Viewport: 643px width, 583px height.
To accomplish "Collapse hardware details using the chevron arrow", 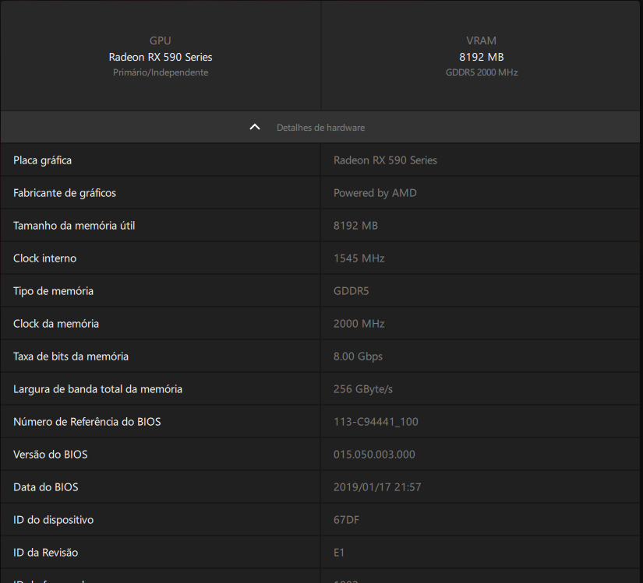I will click(x=255, y=127).
